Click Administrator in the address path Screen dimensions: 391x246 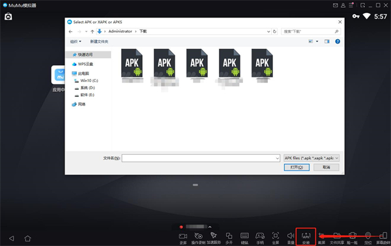pos(120,31)
